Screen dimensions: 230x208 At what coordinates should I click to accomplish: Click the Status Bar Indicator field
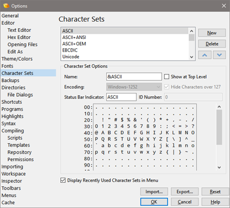point(121,97)
